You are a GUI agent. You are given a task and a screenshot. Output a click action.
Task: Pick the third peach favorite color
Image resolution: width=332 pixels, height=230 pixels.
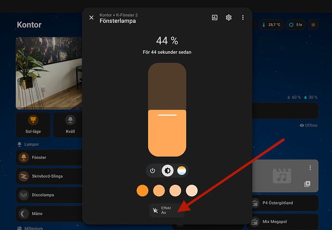[175, 191]
